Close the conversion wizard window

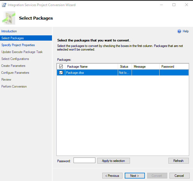click(x=186, y=5)
